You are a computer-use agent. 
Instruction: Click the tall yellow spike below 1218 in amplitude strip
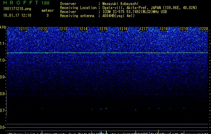pyautogui.click(x=159, y=132)
